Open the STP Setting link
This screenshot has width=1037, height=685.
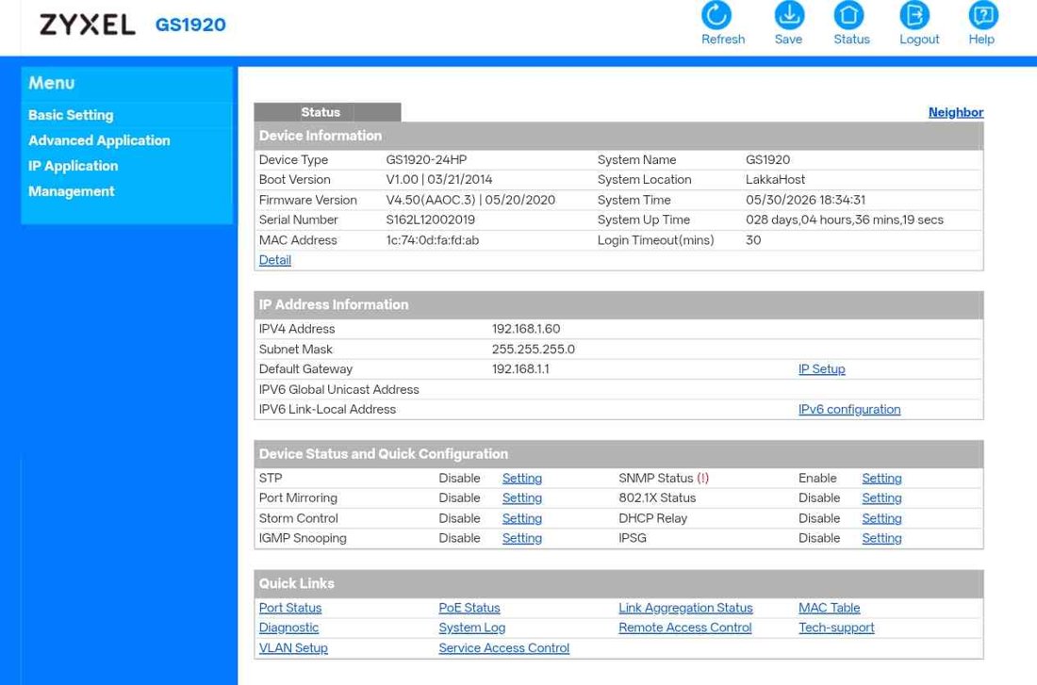tap(522, 478)
